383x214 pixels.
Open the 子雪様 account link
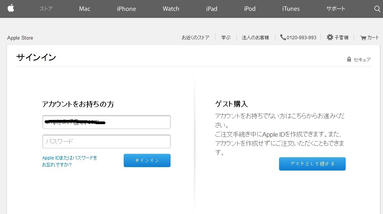[341, 38]
